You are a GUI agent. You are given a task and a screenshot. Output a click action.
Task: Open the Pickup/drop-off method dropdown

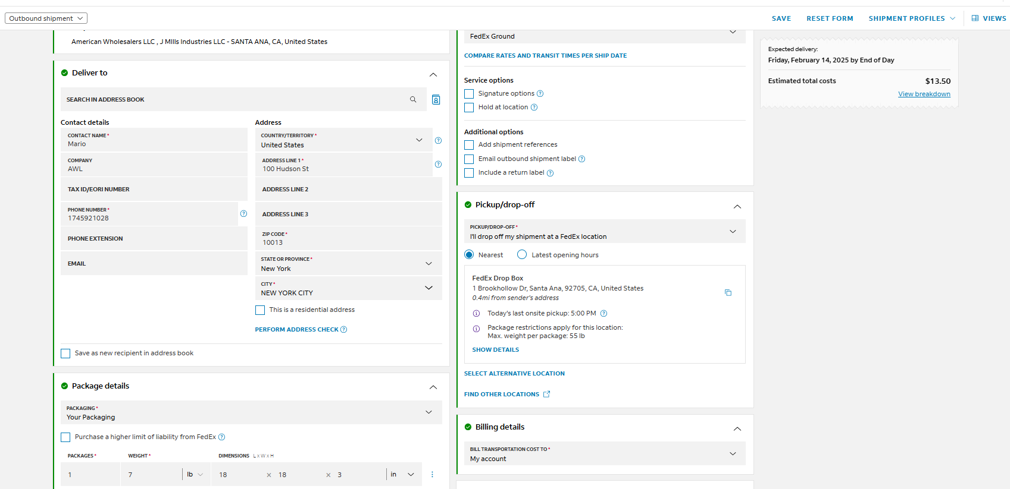605,232
